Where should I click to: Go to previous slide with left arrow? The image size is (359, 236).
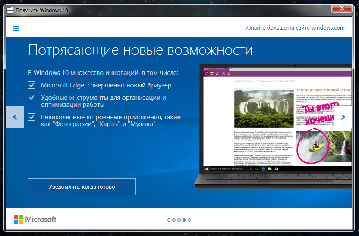point(15,117)
